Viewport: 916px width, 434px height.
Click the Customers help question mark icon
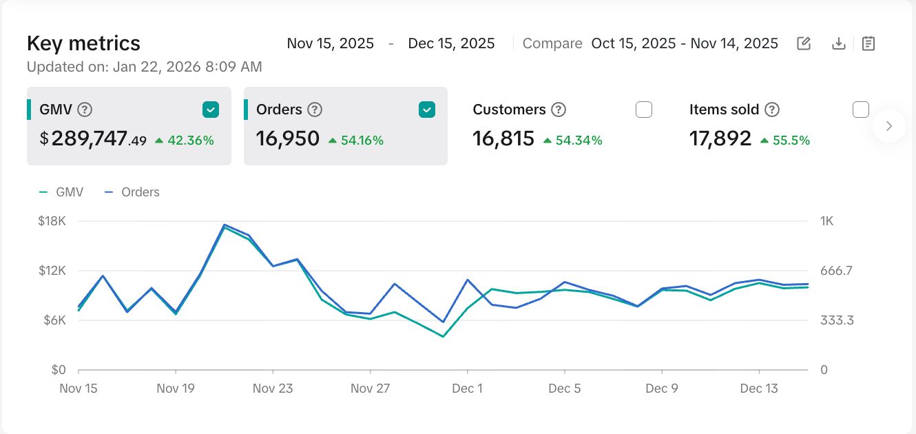559,110
